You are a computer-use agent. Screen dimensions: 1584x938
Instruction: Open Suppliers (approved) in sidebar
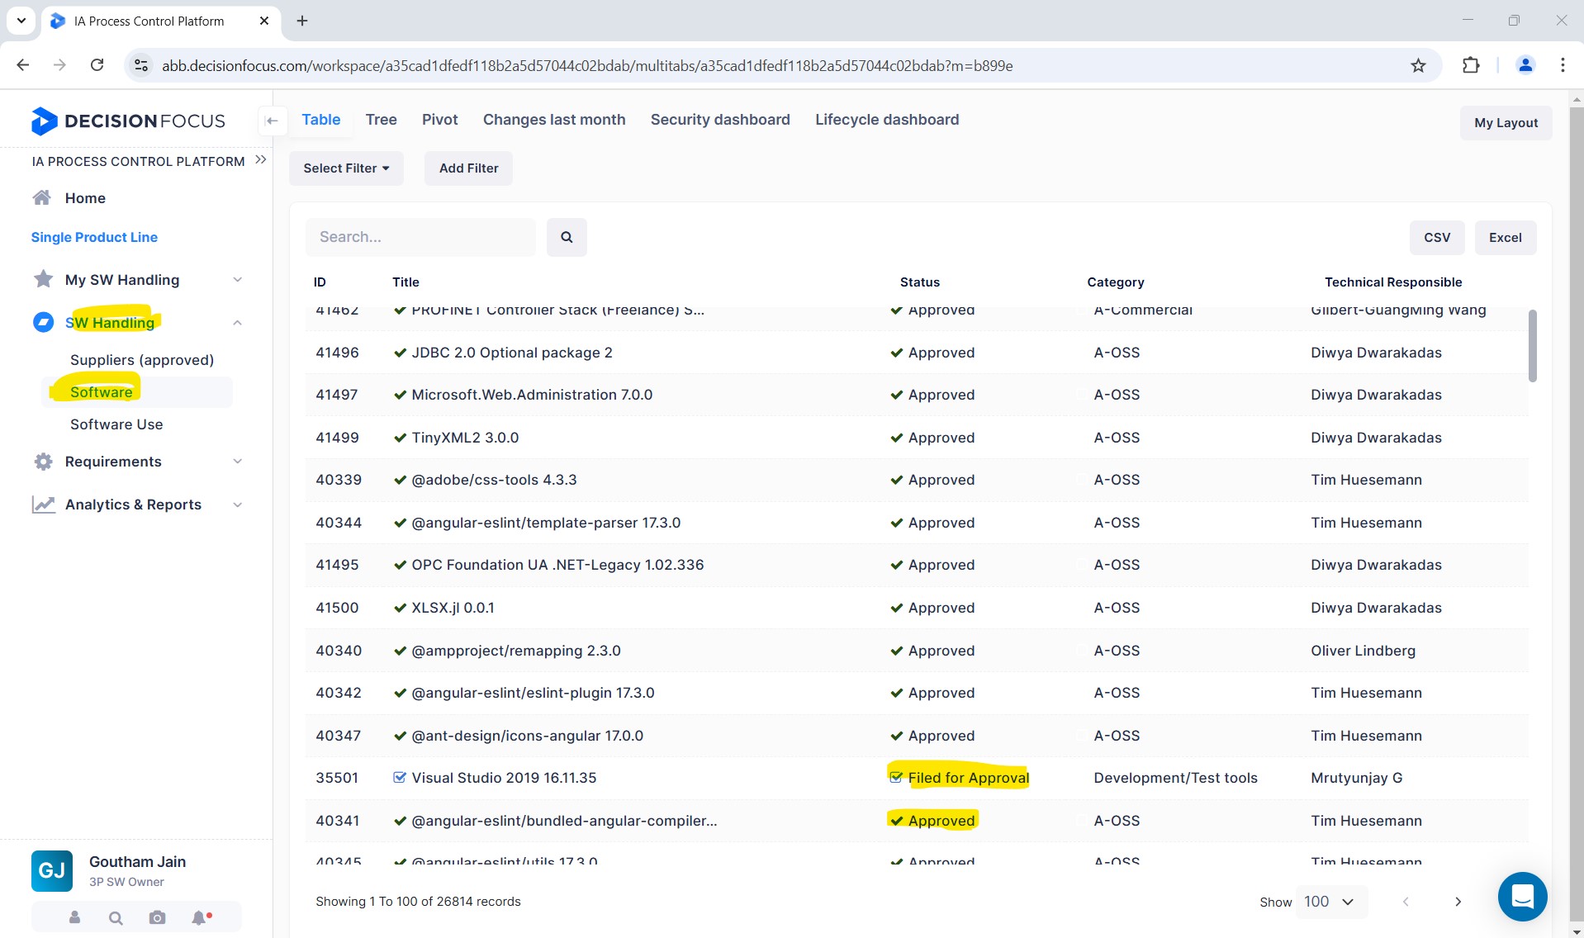(x=142, y=360)
